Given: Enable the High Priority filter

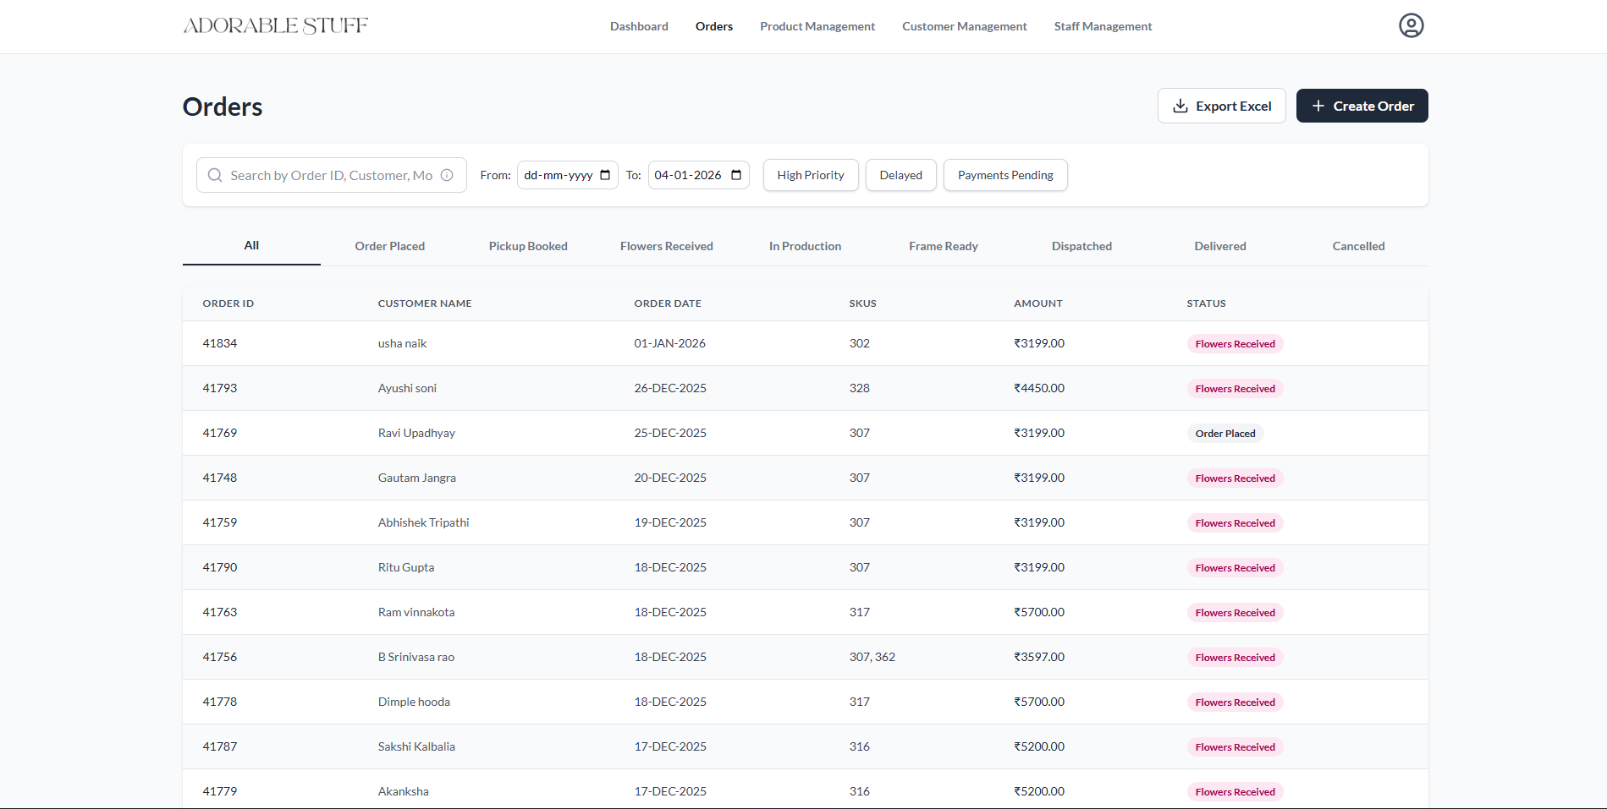Looking at the screenshot, I should pyautogui.click(x=810, y=175).
